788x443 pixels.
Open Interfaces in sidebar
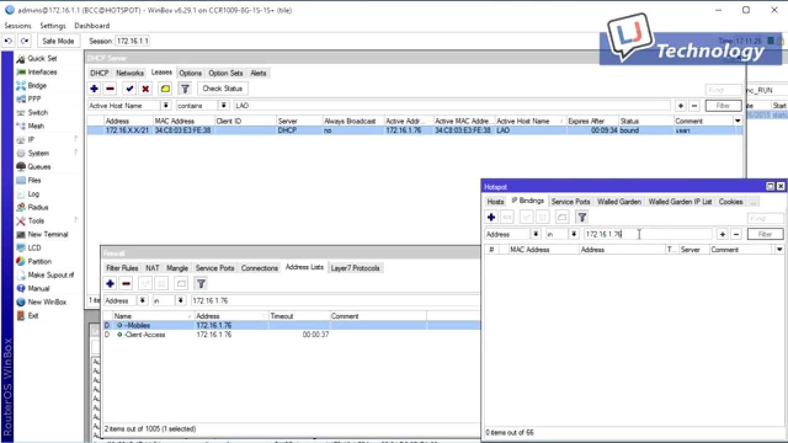[x=42, y=72]
